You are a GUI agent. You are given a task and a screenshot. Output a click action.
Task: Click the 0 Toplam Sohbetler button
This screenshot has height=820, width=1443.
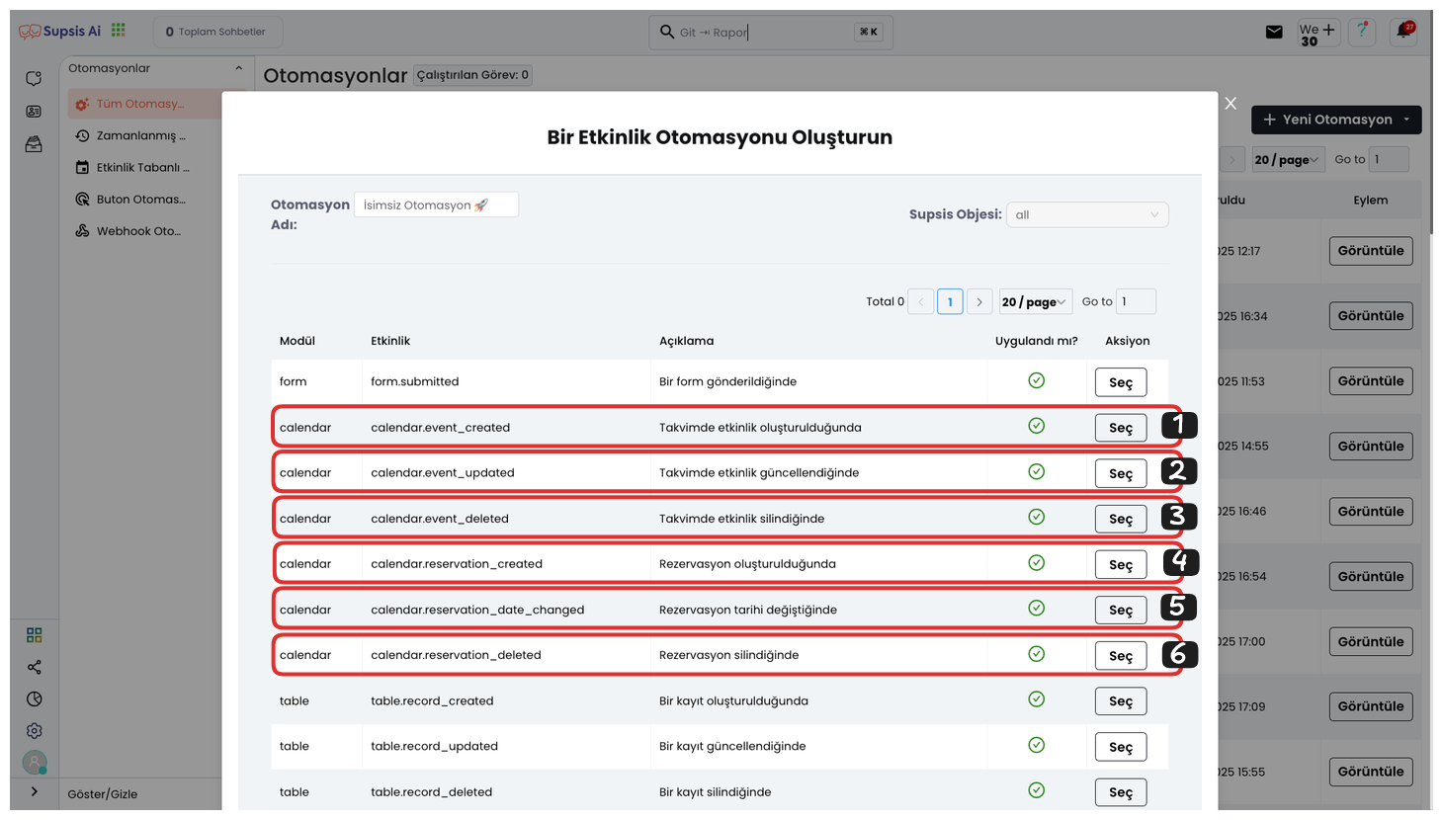coord(217,32)
